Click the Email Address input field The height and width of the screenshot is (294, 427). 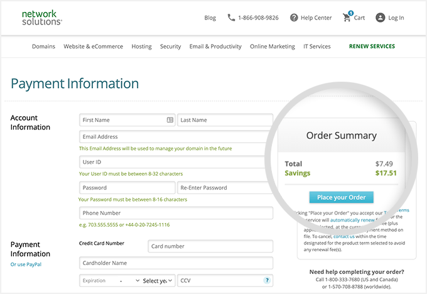tap(176, 137)
